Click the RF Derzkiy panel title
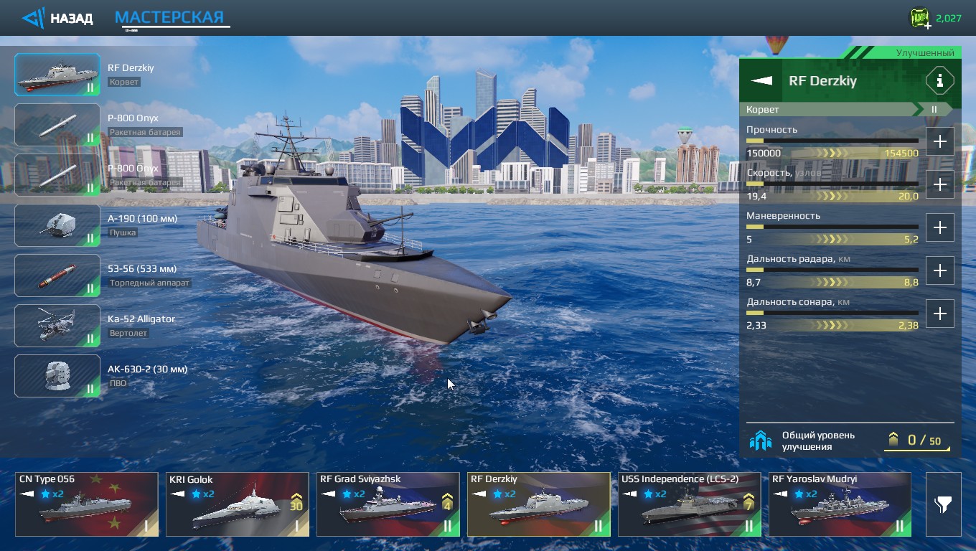Screen dimensions: 976x551 [822, 80]
